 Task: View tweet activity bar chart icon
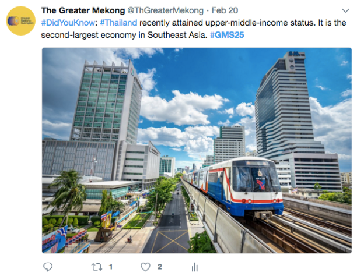pyautogui.click(x=195, y=267)
